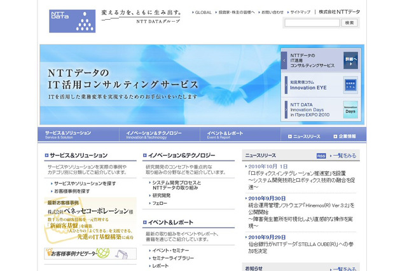Click the Innovation EYE thumbnail icon
This screenshot has width=407, height=271.
[x=350, y=85]
